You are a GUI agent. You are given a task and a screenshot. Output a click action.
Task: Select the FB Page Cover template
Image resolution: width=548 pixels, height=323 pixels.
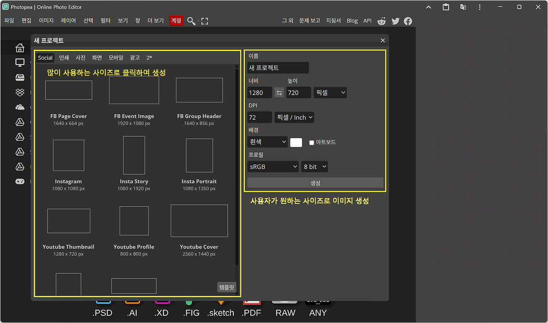coord(68,103)
